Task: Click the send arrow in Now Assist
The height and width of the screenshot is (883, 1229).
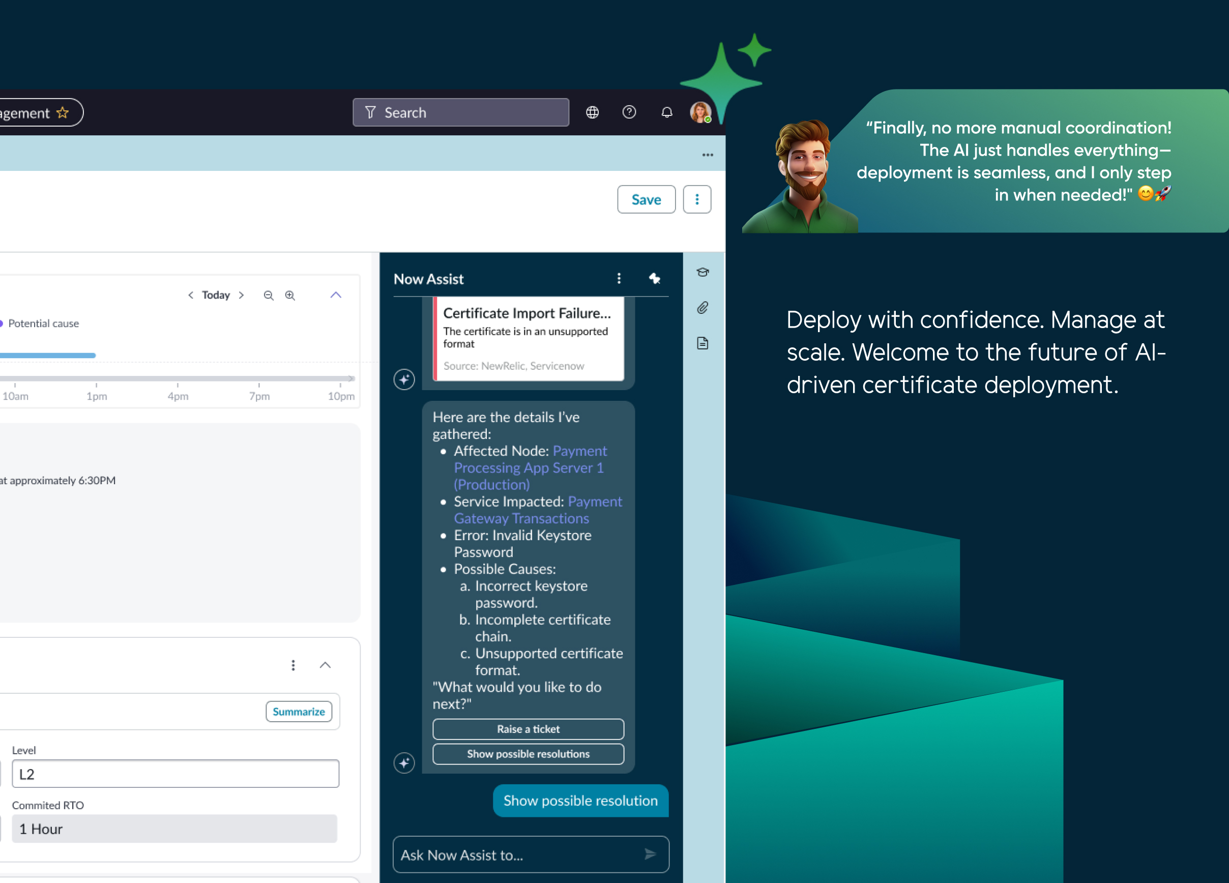Action: point(650,855)
